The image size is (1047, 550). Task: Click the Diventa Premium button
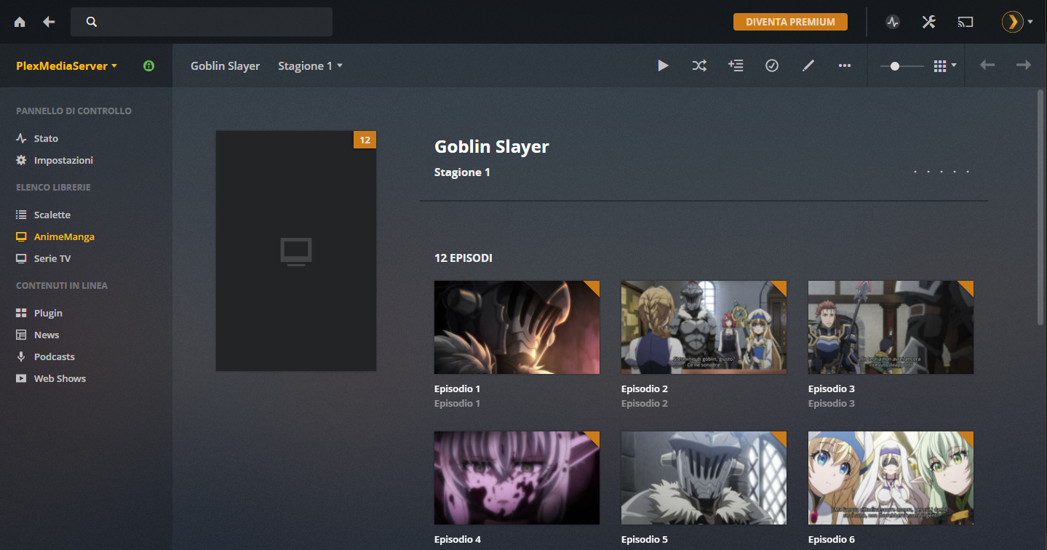tap(790, 22)
